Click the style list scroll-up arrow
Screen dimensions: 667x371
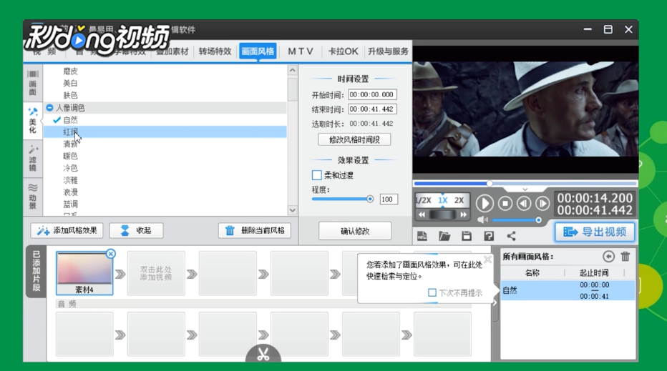coord(293,71)
